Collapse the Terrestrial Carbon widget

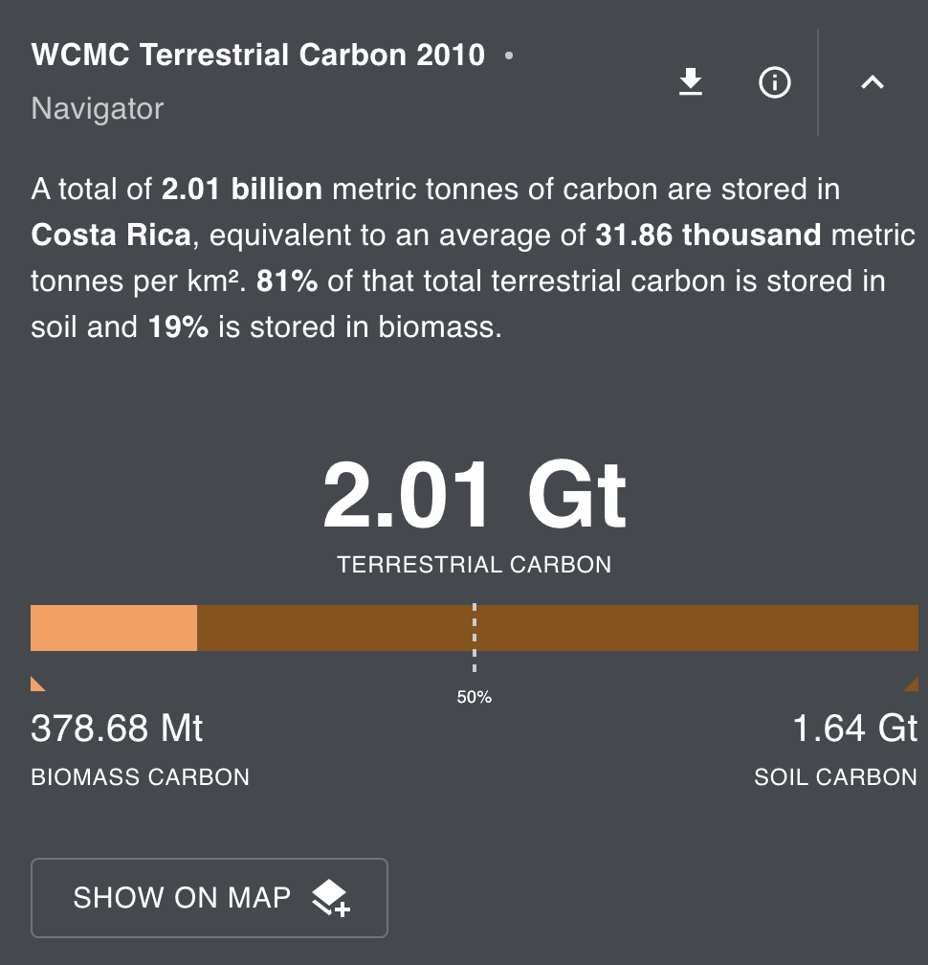coord(872,83)
